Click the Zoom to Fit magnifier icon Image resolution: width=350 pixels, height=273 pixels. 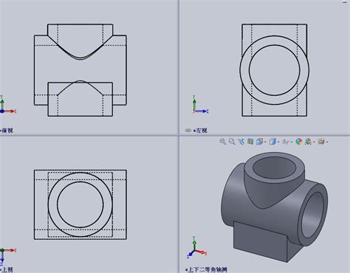coord(222,142)
